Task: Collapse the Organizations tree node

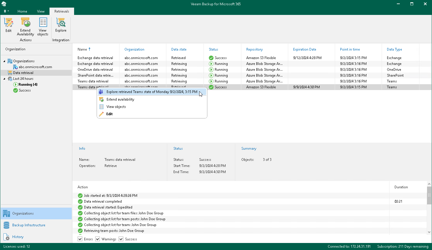Action: coord(4,61)
